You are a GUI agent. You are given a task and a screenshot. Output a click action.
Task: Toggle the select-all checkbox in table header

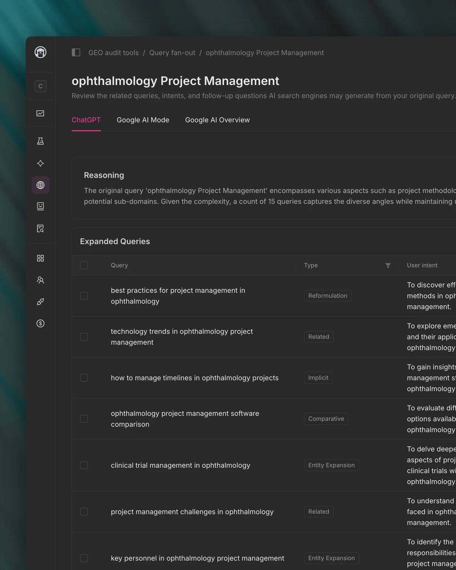coord(84,265)
